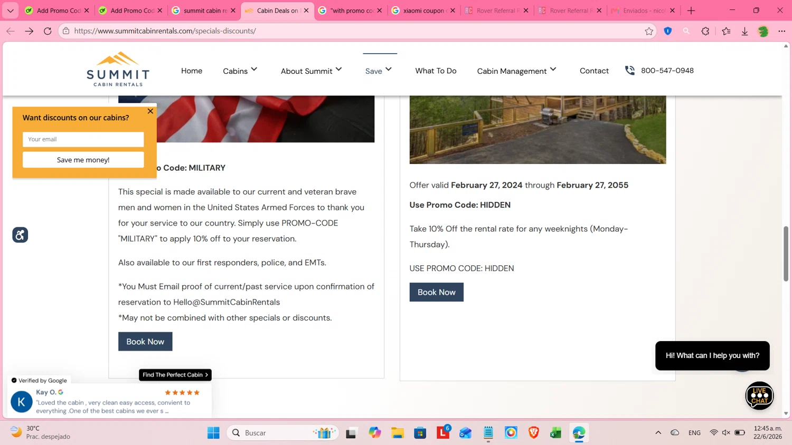Open the downloads arrow icon

point(744,31)
